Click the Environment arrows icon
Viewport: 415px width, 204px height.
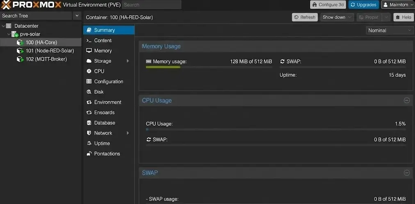pos(89,102)
